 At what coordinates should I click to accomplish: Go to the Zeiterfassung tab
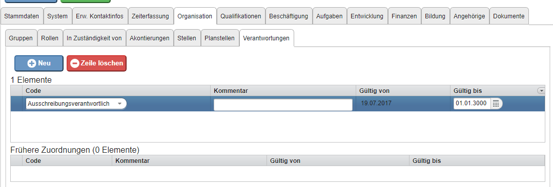(x=151, y=16)
